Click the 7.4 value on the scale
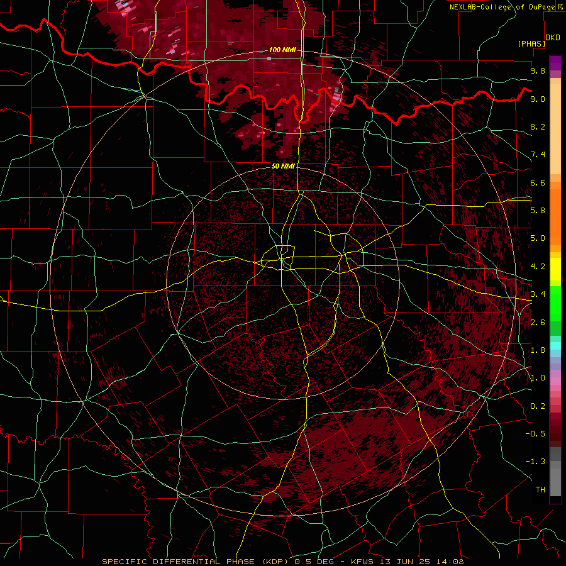This screenshot has height=566, width=566. 538,155
